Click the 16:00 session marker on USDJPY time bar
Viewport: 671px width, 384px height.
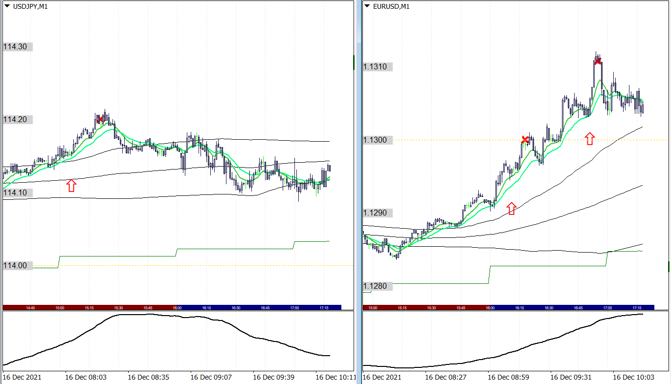tap(177, 308)
